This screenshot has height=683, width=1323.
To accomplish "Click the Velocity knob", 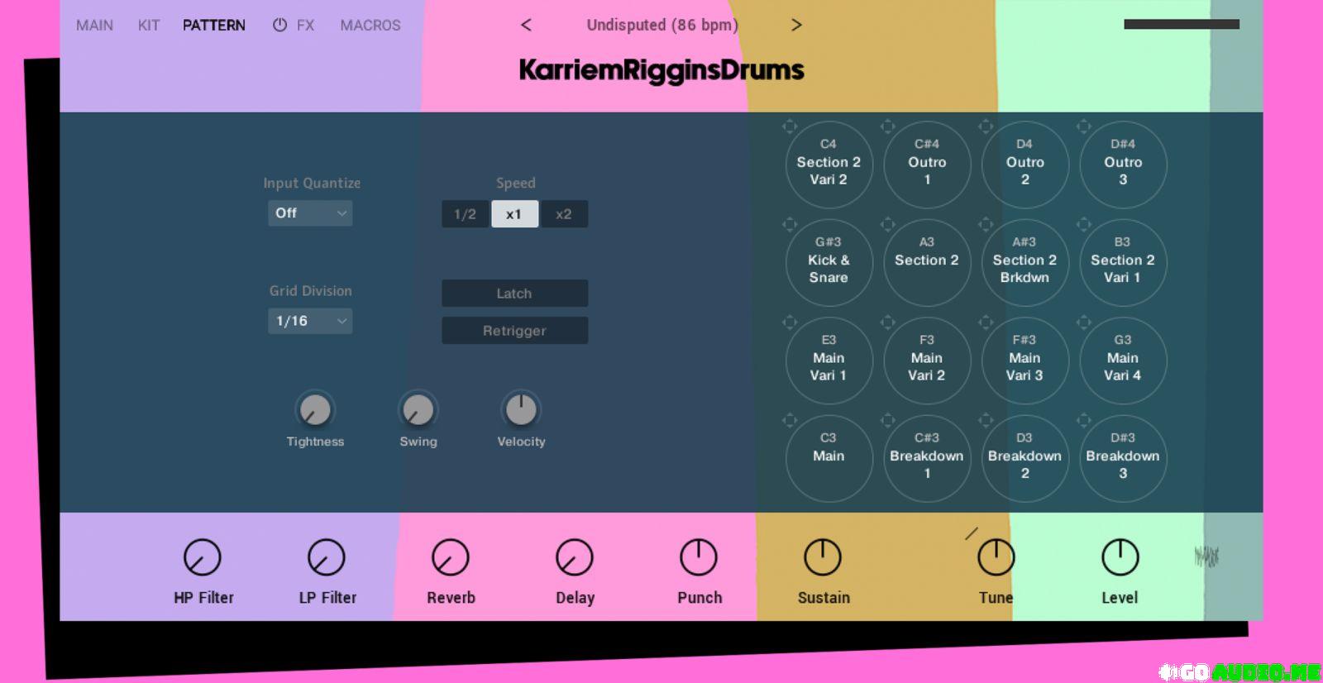I will [x=521, y=409].
